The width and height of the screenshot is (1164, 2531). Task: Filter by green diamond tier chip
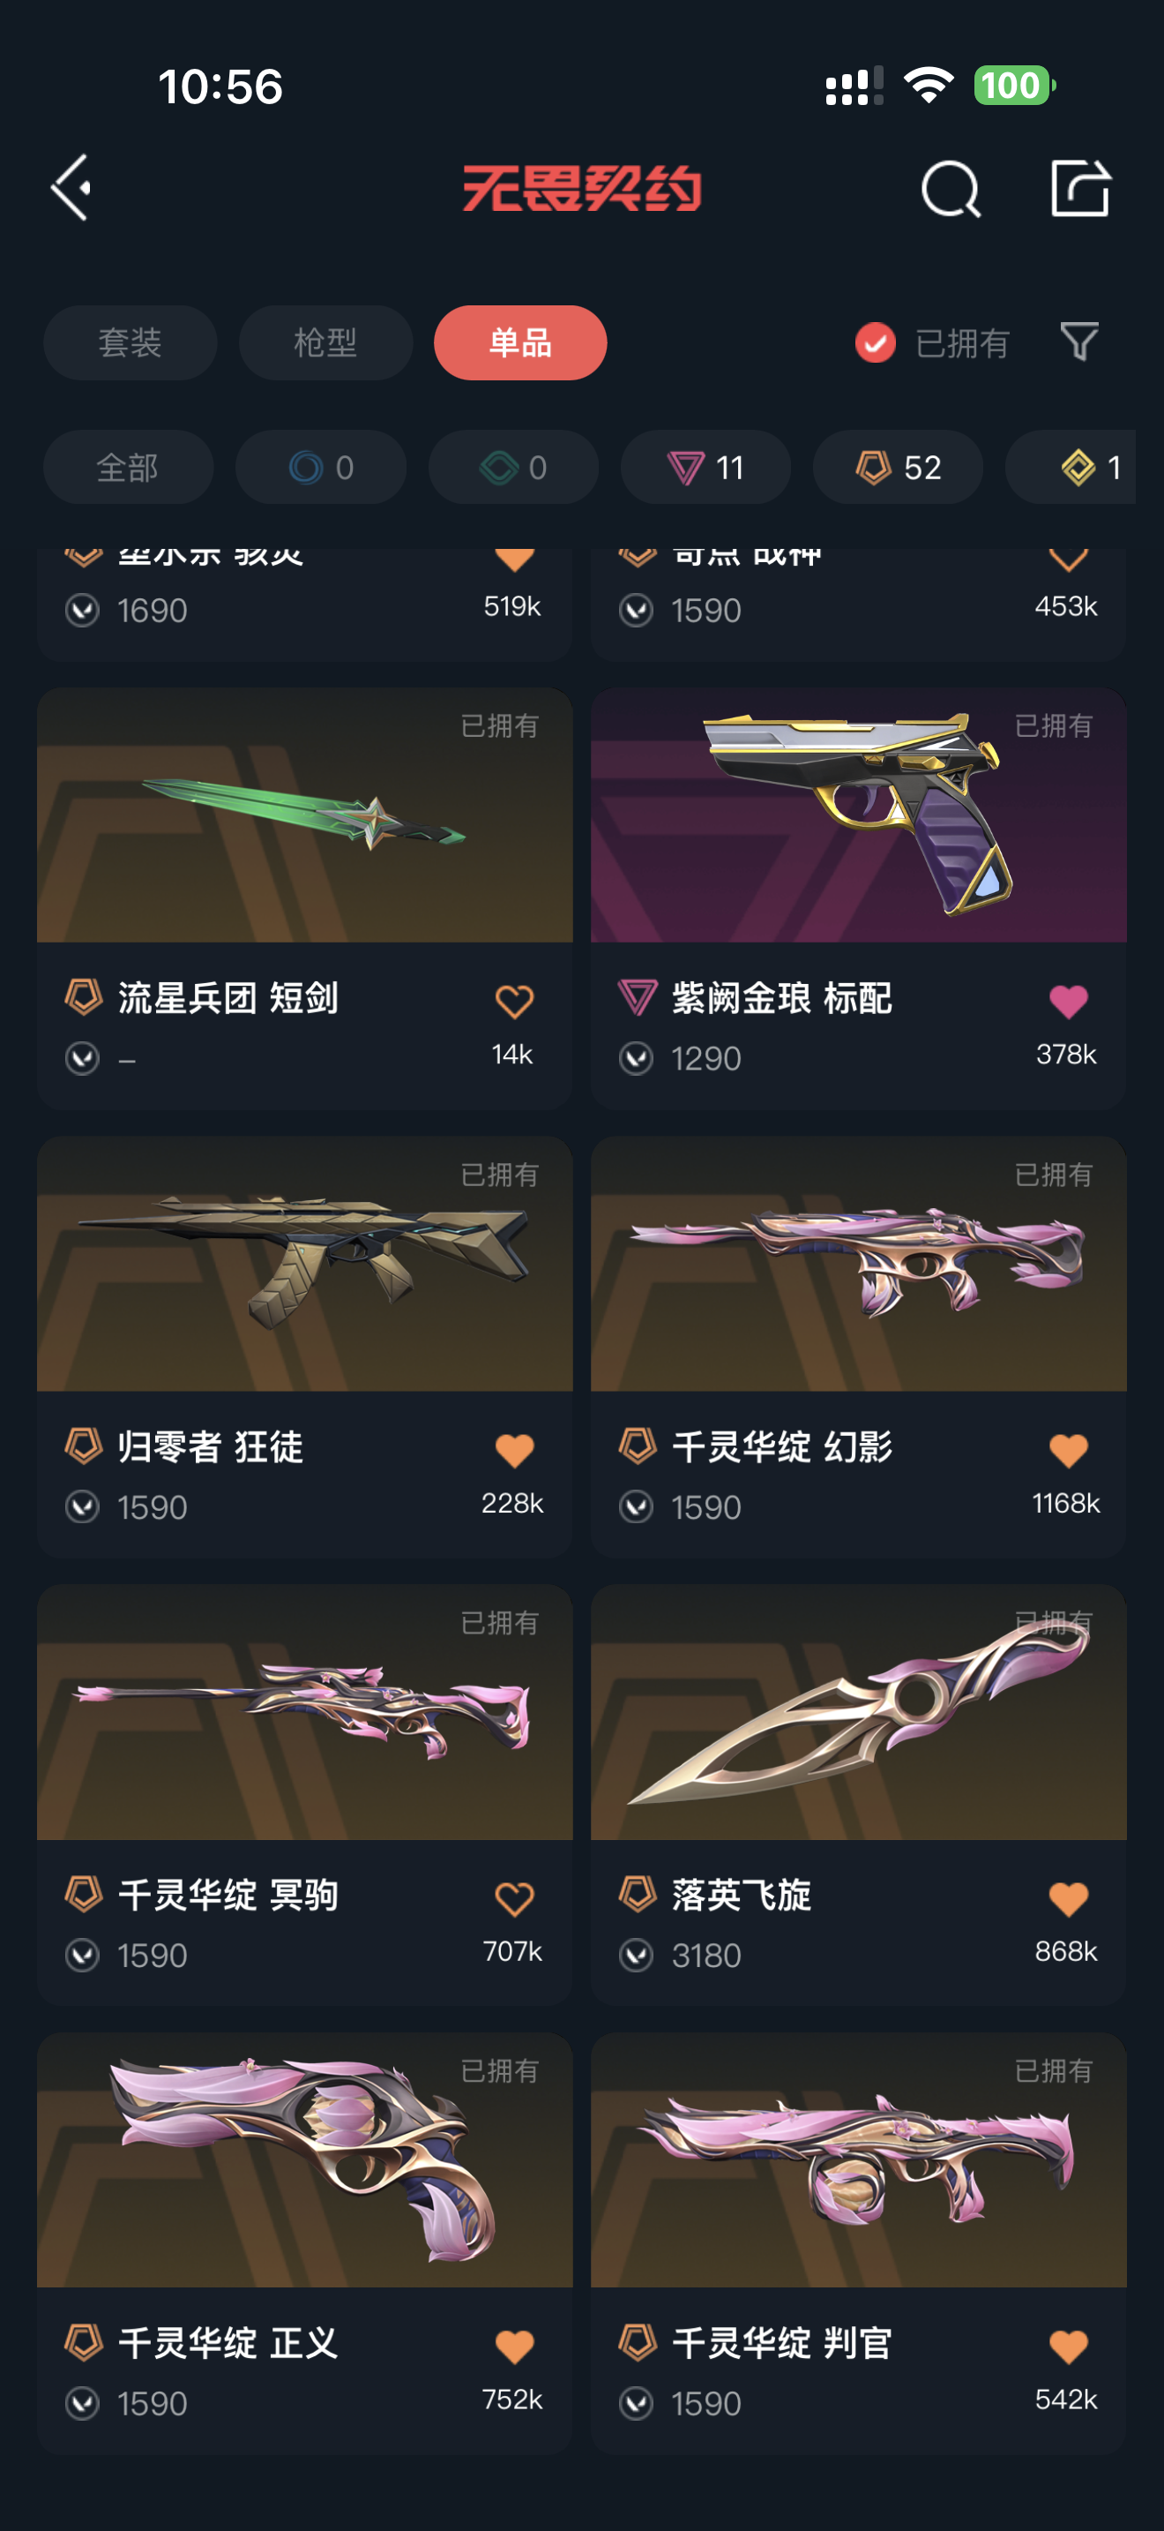point(512,467)
